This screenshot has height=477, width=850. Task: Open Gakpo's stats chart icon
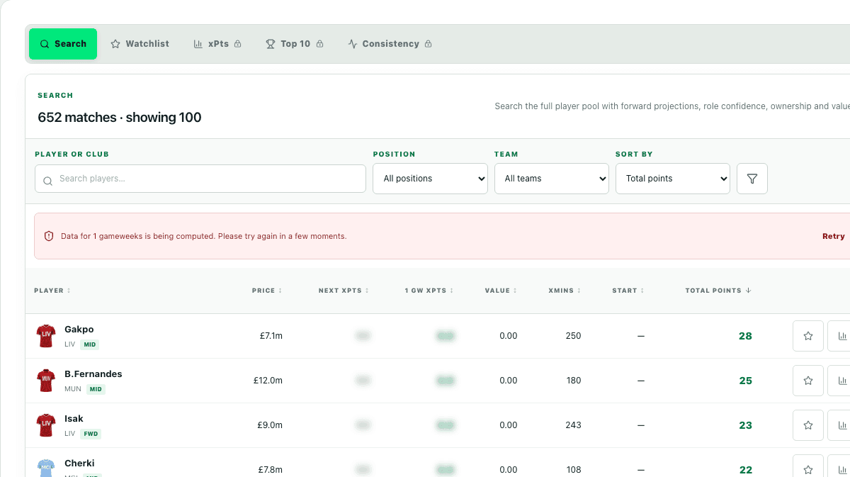point(841,336)
